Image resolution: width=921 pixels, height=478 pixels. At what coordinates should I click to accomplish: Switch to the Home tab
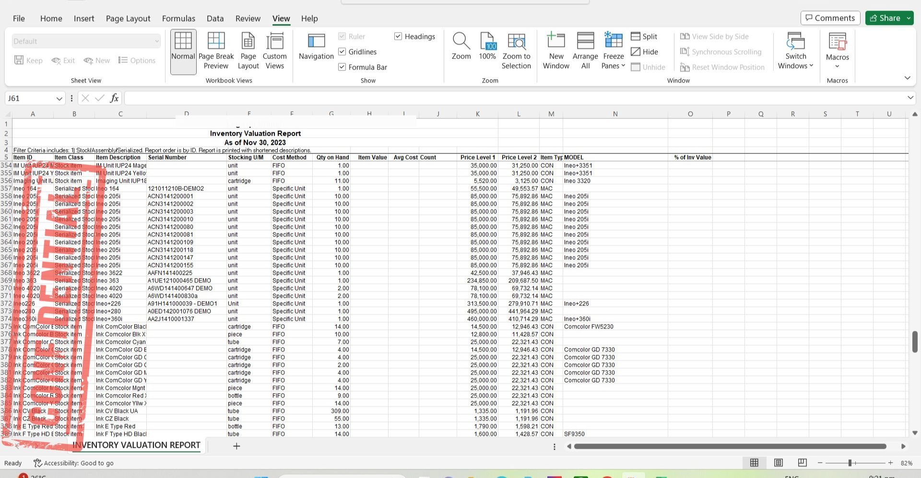coord(51,18)
